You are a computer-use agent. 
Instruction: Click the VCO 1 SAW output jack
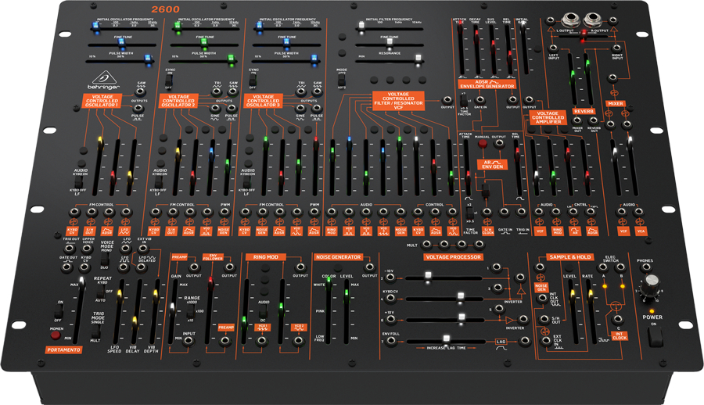click(141, 91)
